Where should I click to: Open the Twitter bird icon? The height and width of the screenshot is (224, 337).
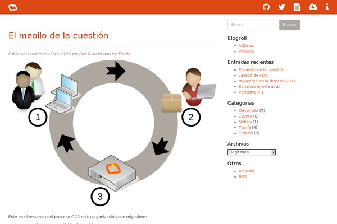281,7
